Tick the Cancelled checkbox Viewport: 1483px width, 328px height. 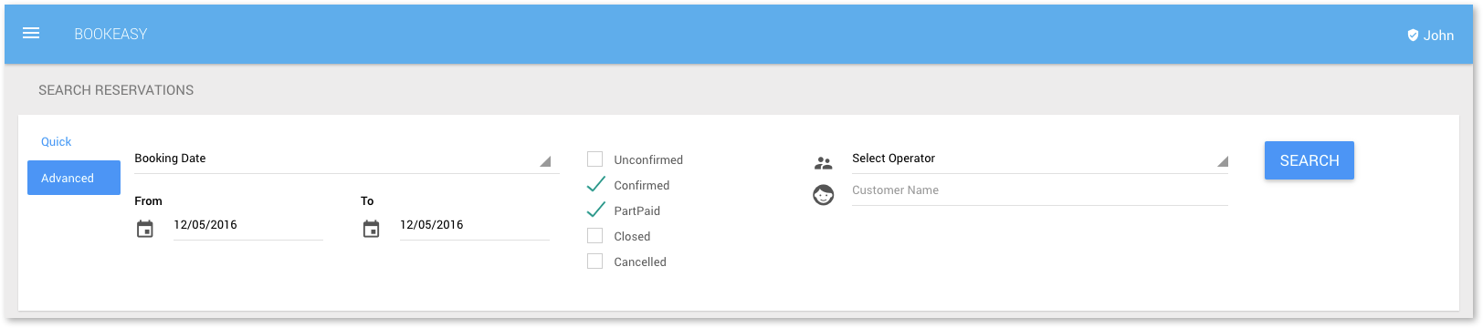595,261
